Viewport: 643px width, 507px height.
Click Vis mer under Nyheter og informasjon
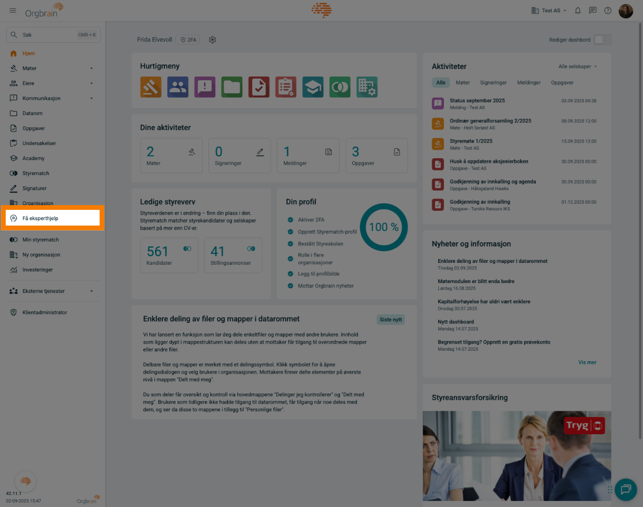click(x=587, y=362)
